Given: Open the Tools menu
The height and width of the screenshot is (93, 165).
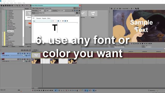Looking at the screenshot, I should [15, 3].
